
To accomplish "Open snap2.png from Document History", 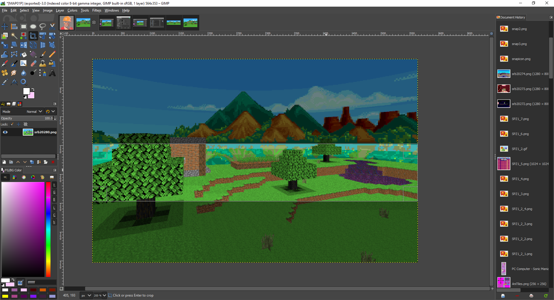I will (x=523, y=29).
